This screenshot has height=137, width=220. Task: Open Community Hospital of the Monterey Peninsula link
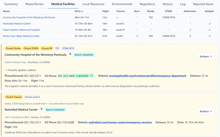[29, 17]
